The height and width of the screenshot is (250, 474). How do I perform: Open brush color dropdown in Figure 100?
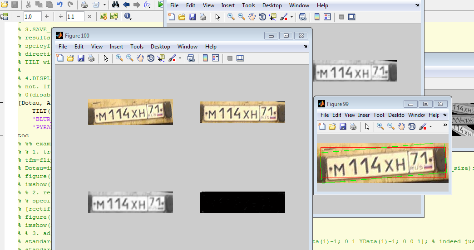coord(180,58)
